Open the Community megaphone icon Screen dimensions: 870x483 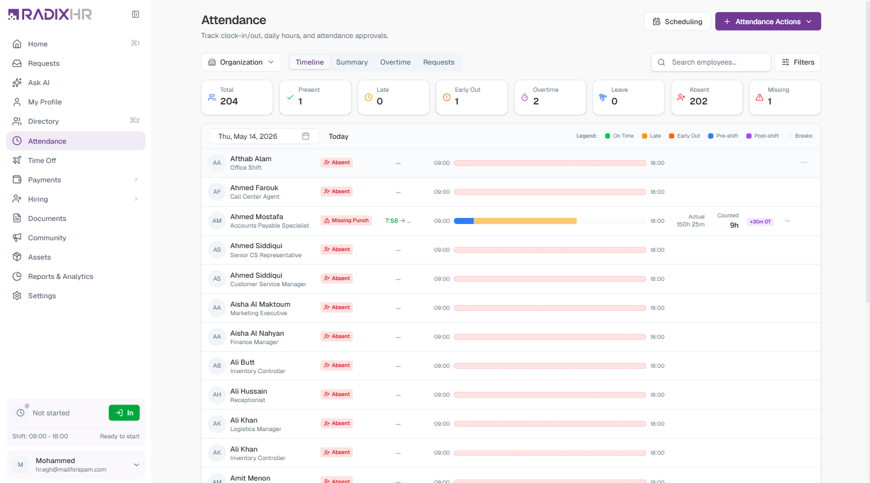tap(17, 238)
